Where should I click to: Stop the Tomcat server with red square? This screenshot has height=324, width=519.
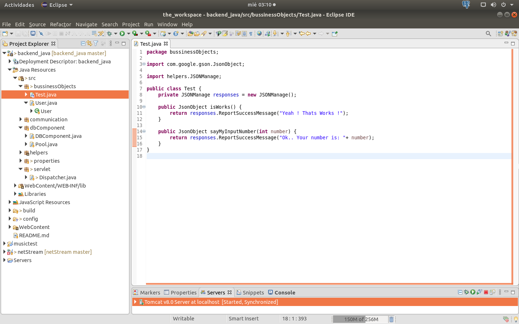click(486, 292)
